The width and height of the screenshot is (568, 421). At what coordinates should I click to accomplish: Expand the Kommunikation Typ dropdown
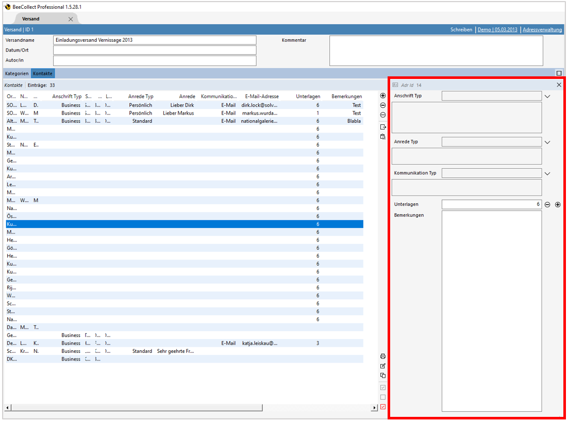coord(547,174)
